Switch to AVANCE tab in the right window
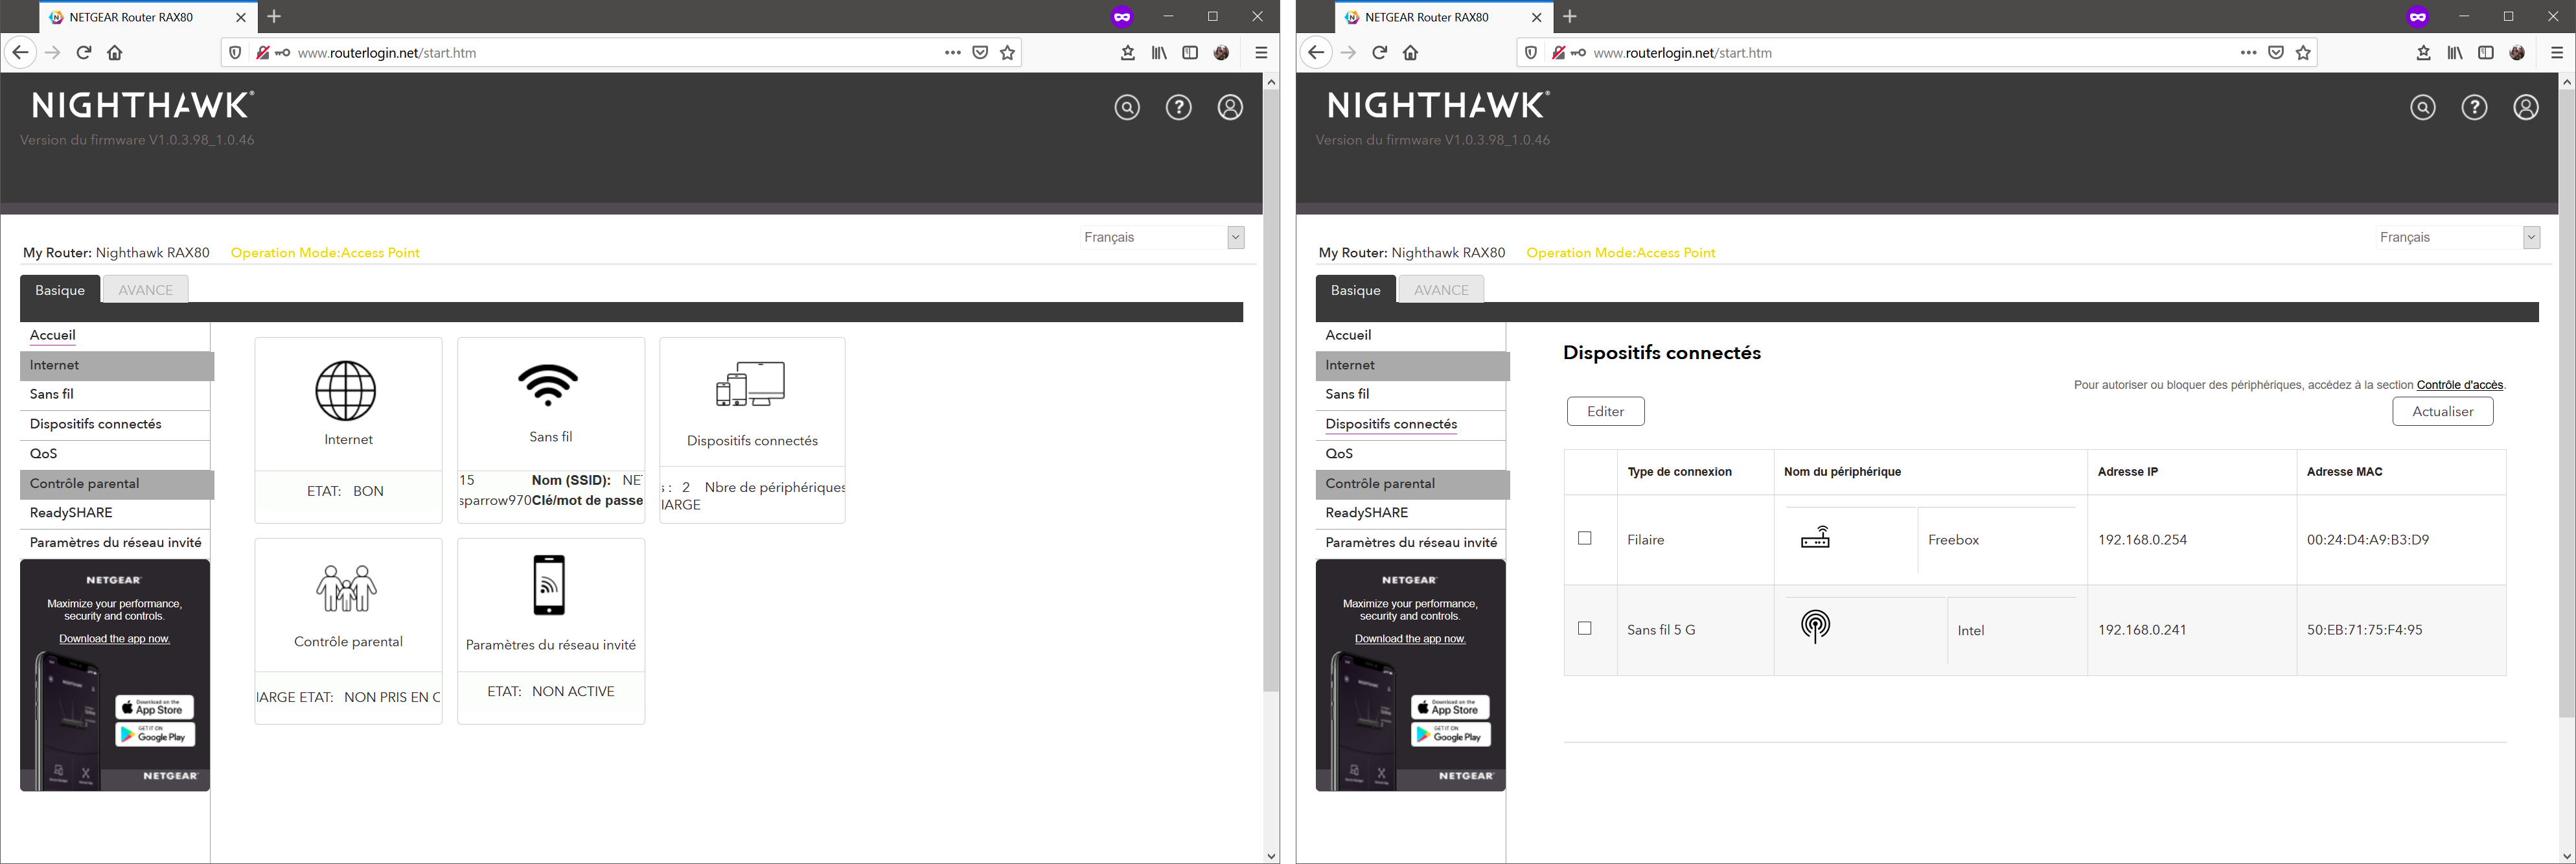 (1441, 290)
